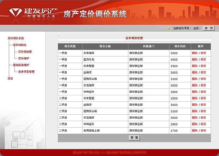Click the 项目名称 column header
Image resolution: width=219 pixels, height=156 pixels.
pyautogui.click(x=105, y=47)
